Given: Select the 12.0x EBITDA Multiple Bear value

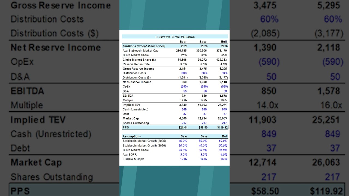Looking at the screenshot, I should [184, 159].
